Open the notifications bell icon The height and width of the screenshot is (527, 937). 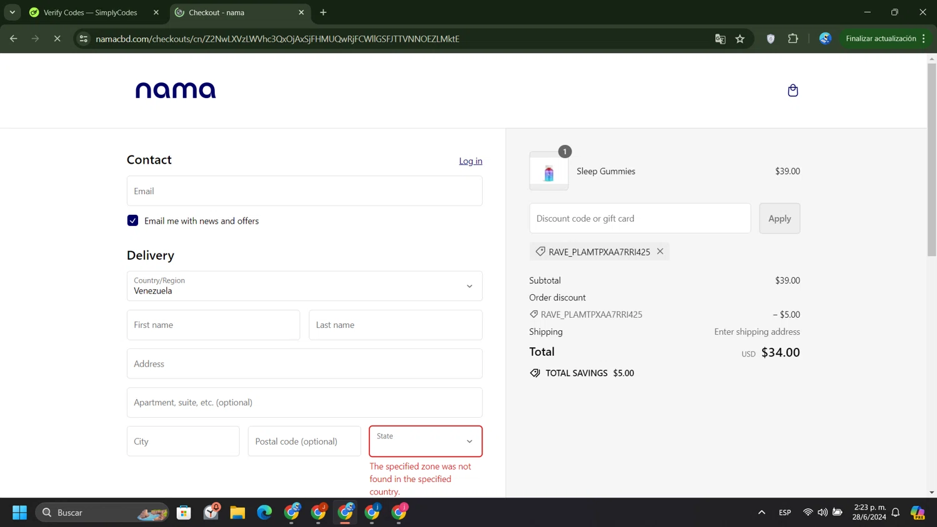point(895,513)
